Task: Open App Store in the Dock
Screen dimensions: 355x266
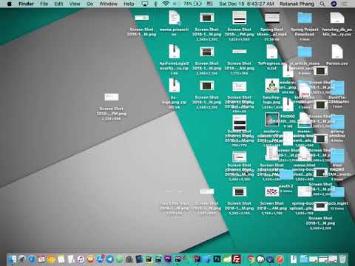Action: pyautogui.click(x=100, y=259)
